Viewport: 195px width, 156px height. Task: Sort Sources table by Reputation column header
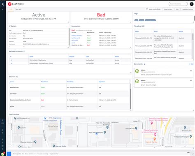44,82
